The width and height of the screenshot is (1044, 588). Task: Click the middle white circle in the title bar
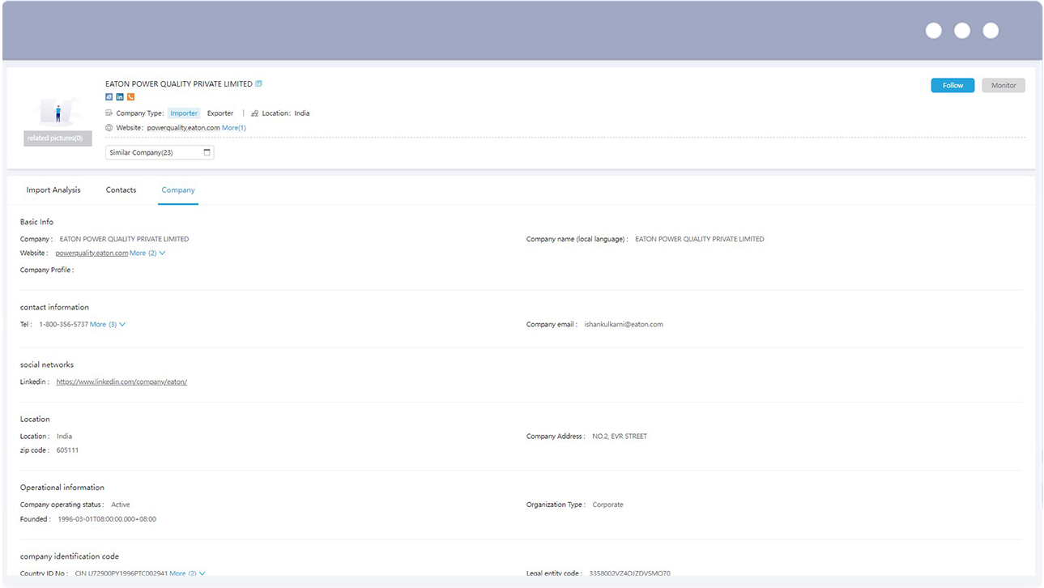[x=962, y=31]
